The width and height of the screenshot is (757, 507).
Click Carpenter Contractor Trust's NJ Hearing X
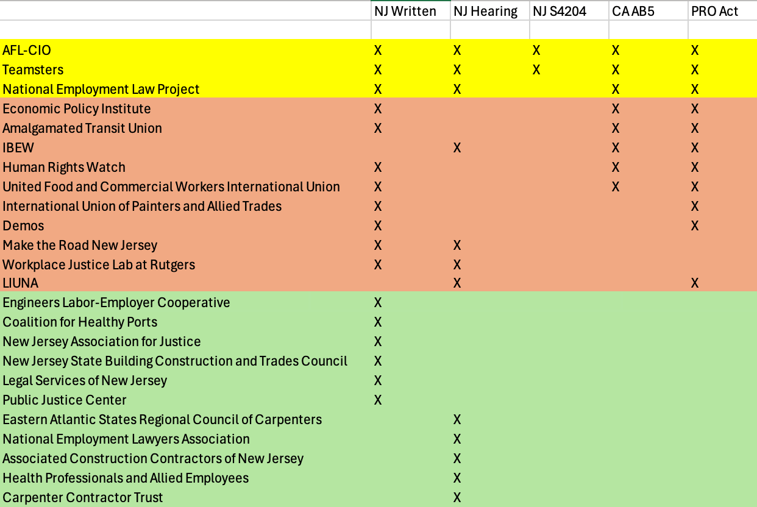[457, 497]
